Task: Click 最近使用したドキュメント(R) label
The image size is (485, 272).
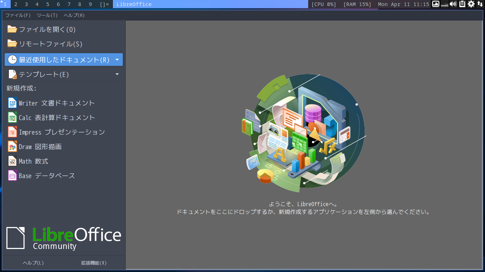Action: (x=64, y=60)
